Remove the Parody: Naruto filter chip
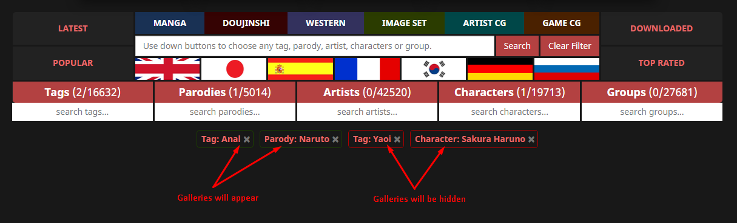This screenshot has height=223, width=737. (x=335, y=139)
